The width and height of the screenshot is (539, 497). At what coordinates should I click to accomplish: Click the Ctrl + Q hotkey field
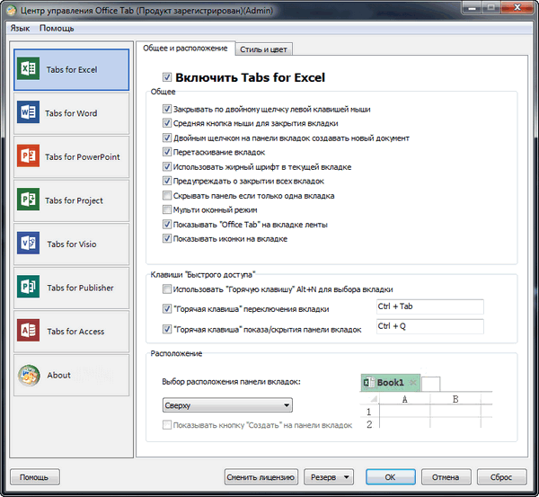click(x=429, y=326)
